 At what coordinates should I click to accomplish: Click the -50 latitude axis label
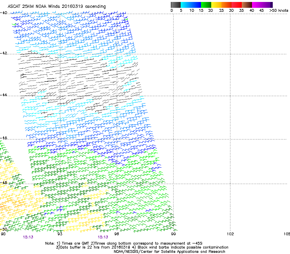click(x=4, y=229)
